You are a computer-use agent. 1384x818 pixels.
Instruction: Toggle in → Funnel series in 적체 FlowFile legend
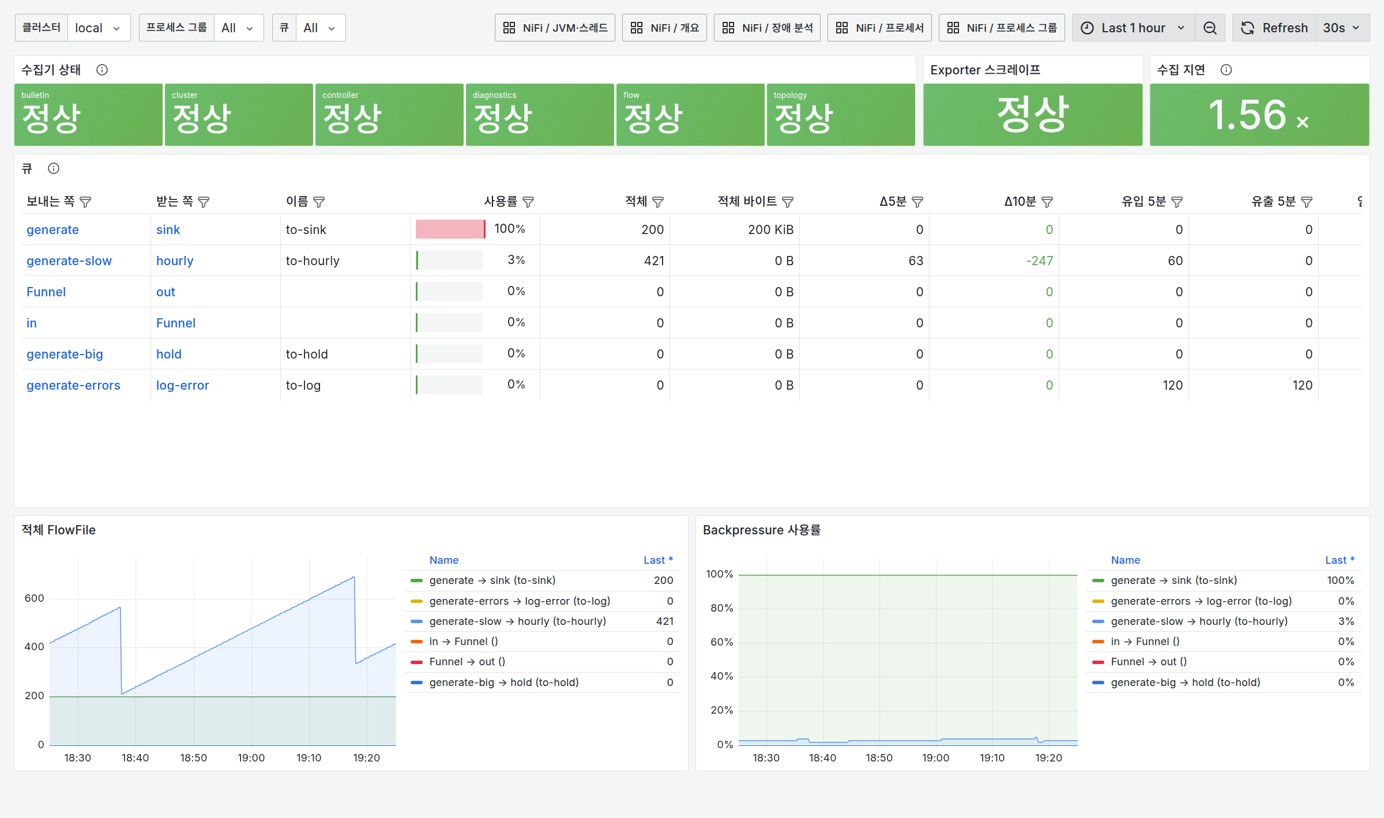(463, 642)
